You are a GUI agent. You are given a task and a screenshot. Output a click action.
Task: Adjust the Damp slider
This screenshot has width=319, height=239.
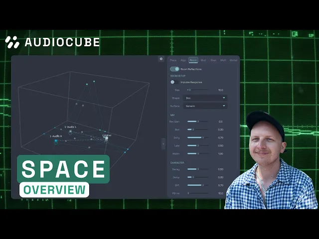point(198,177)
